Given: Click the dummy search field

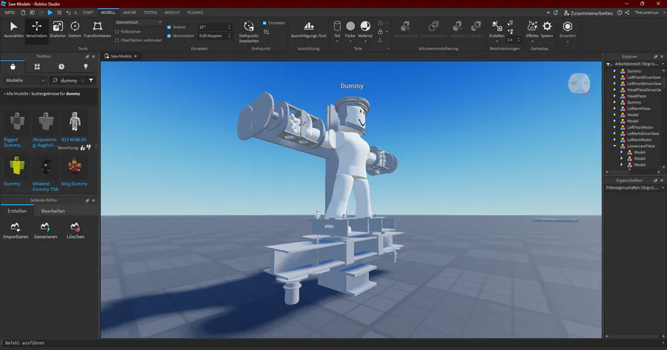Looking at the screenshot, I should click(68, 80).
